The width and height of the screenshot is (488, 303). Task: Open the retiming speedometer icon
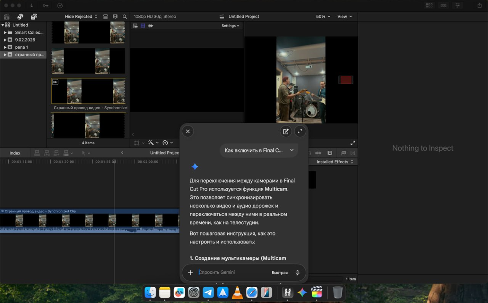[165, 143]
